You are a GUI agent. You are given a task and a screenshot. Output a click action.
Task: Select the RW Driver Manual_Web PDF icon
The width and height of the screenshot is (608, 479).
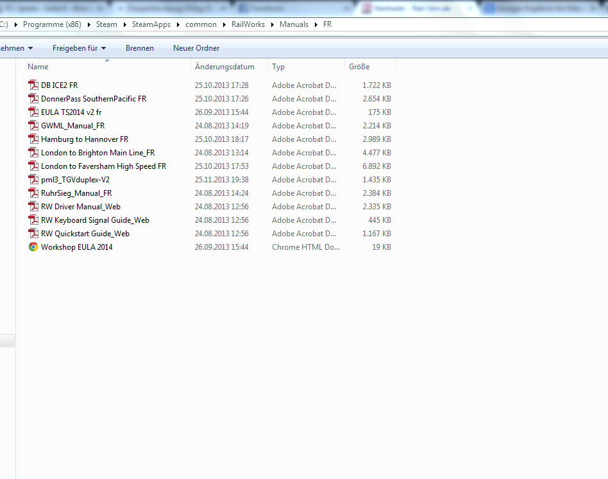click(x=33, y=207)
